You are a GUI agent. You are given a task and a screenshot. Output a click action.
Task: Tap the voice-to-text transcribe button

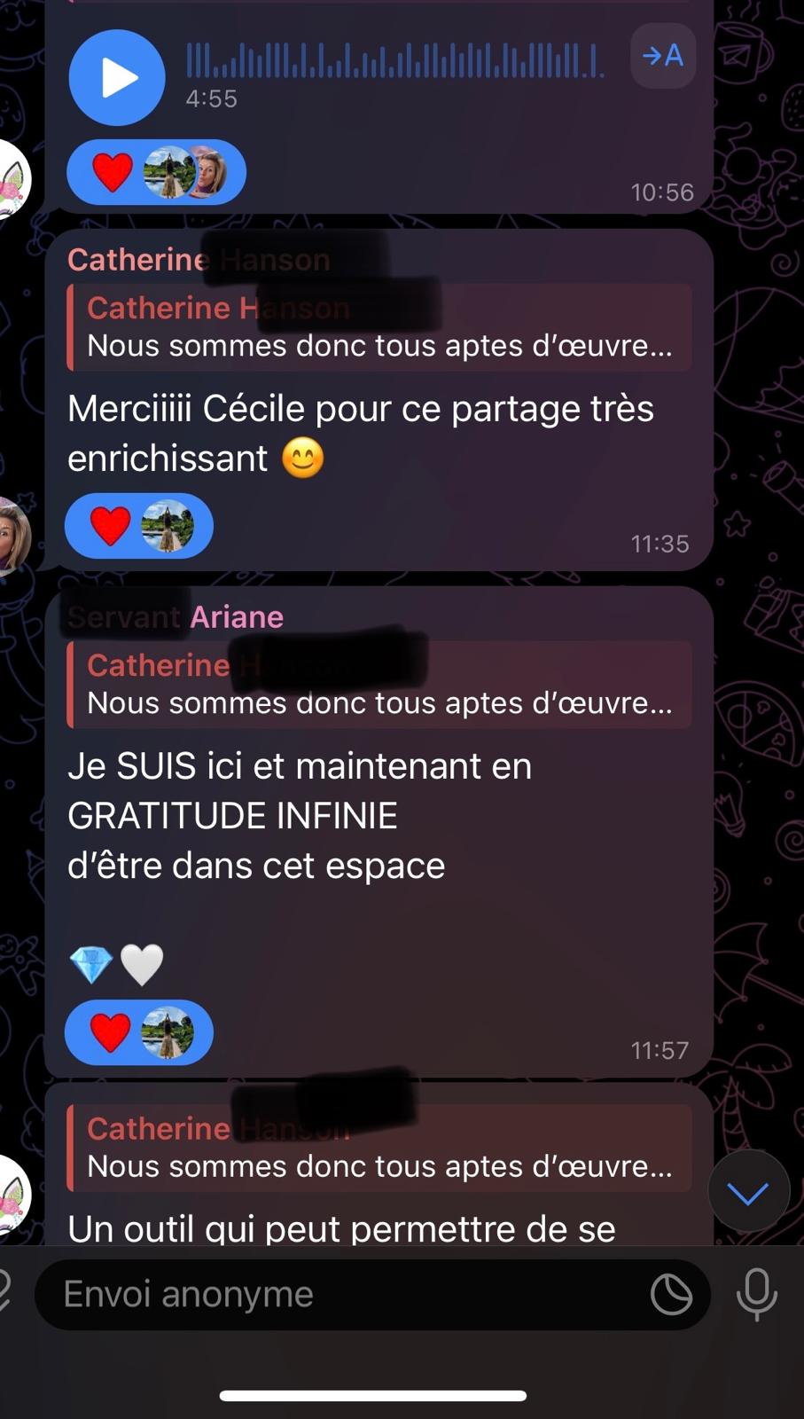(x=663, y=56)
